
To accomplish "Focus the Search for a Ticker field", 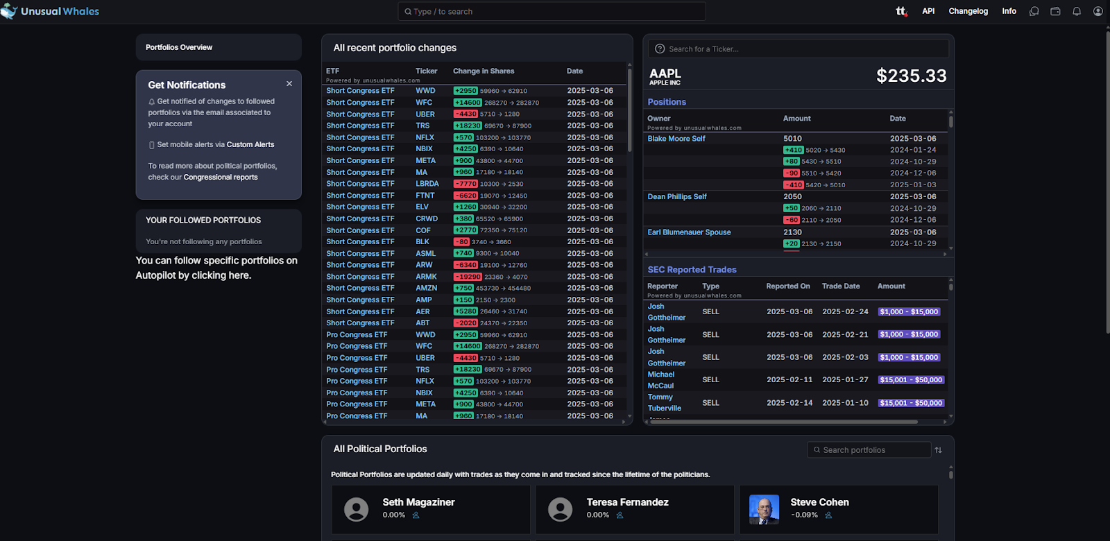I will 799,49.
